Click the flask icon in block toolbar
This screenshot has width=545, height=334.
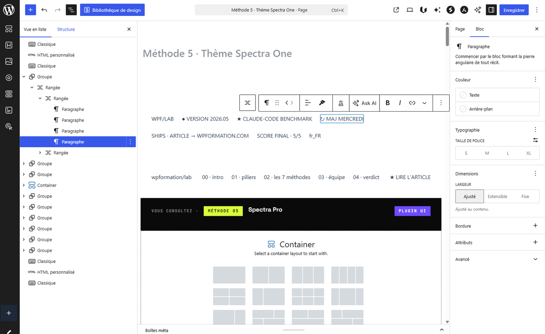coord(341,103)
